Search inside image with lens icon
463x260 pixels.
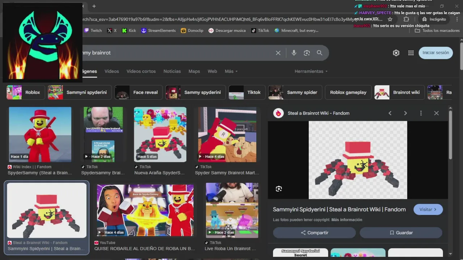[x=279, y=188]
